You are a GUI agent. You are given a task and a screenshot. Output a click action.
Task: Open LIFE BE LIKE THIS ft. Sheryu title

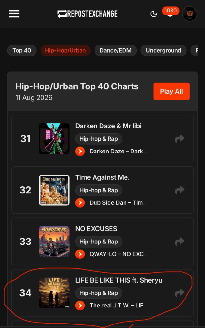pyautogui.click(x=119, y=280)
